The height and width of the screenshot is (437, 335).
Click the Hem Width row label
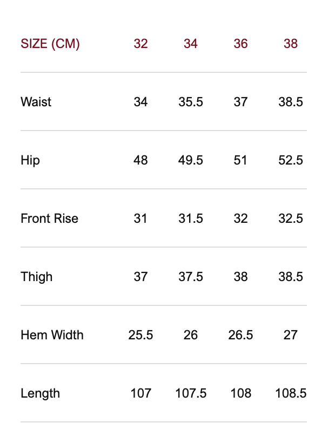(52, 335)
